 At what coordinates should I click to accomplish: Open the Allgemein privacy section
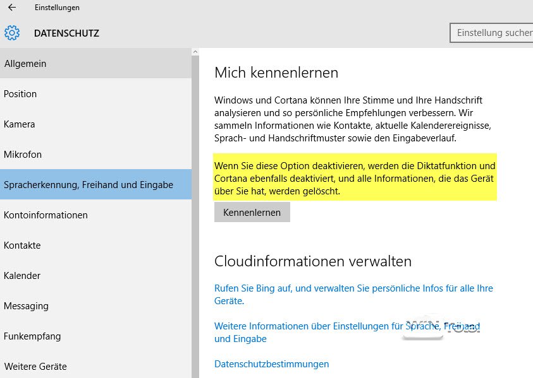tap(95, 64)
